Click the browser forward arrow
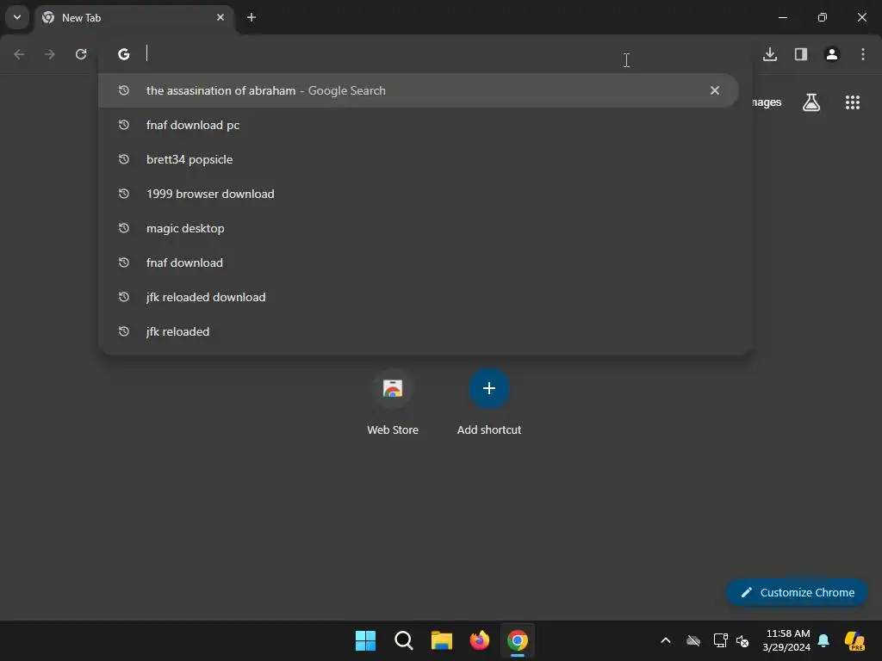This screenshot has height=661, width=882. (50, 54)
